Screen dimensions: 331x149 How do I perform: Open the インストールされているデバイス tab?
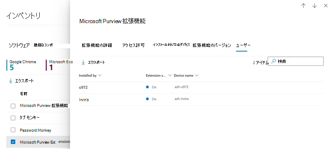(171, 45)
